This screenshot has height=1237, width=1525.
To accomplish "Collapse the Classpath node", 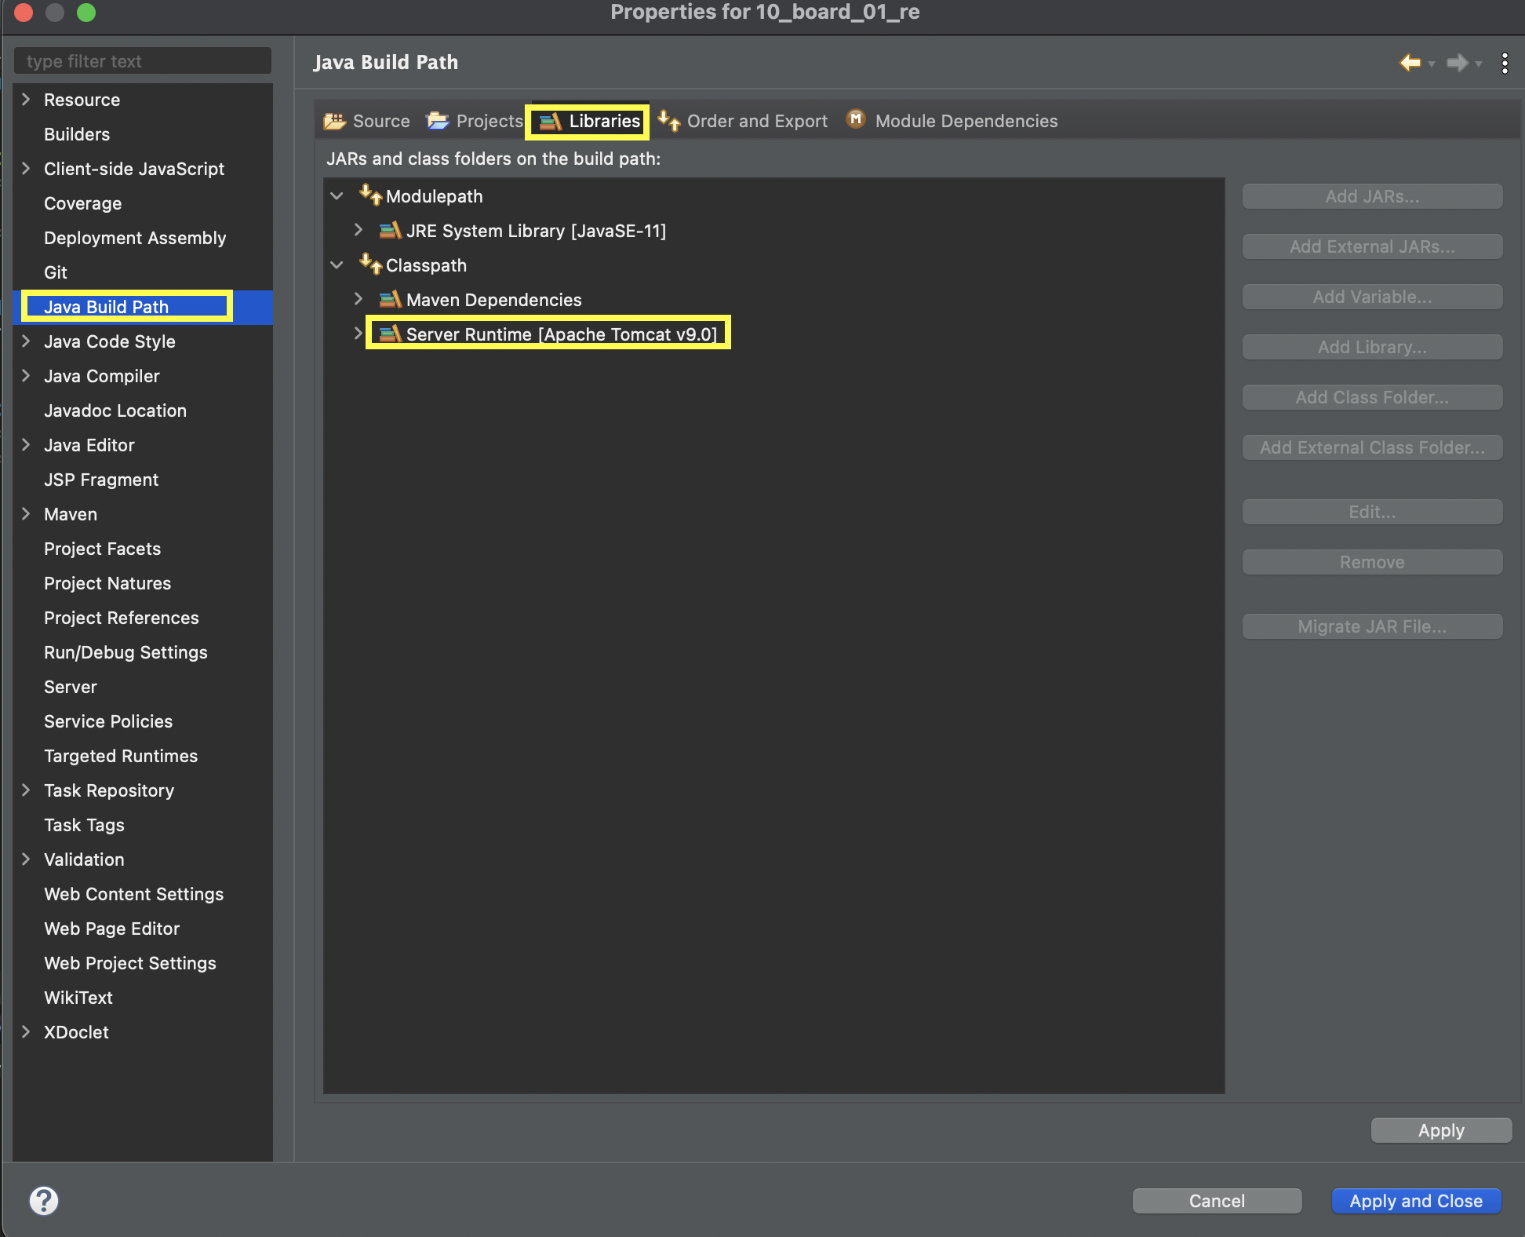I will [337, 265].
